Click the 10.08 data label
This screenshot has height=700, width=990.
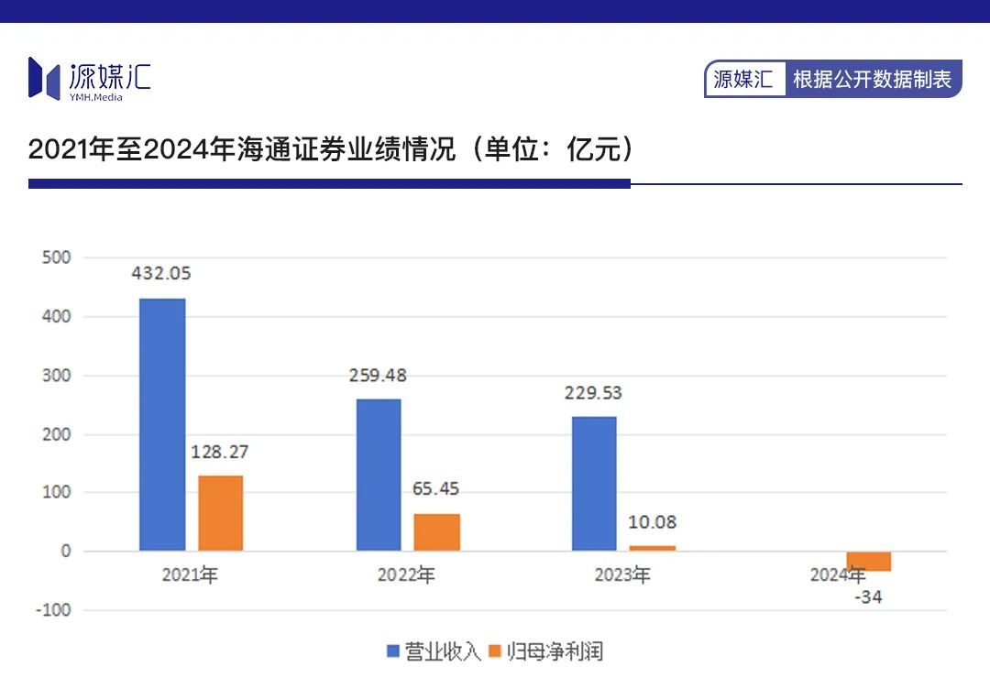[653, 522]
